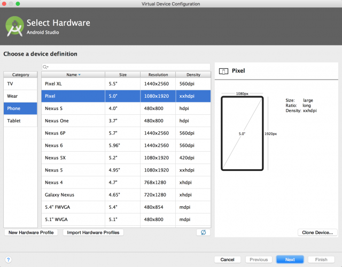Click the search magnifier icon
The image size is (342, 267).
pos(46,67)
